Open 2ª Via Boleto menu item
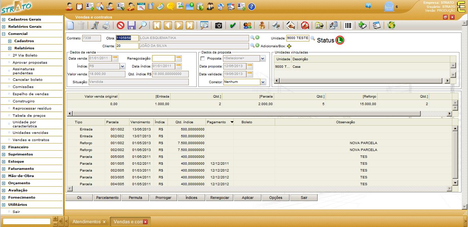The height and width of the screenshot is (227, 468). pos(25,55)
